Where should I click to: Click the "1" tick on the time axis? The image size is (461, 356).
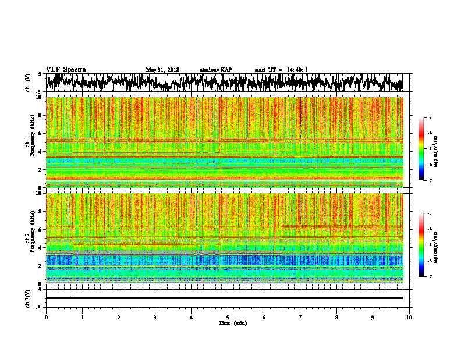coord(82,318)
